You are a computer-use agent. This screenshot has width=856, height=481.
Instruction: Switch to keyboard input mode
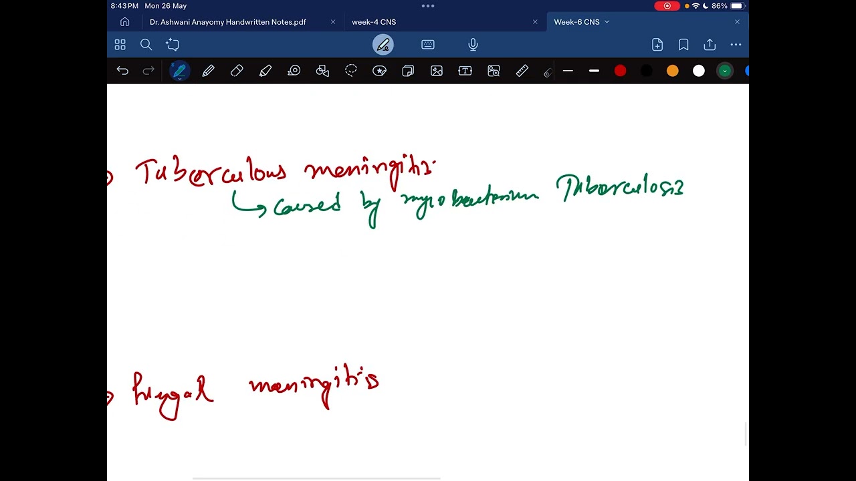click(428, 45)
